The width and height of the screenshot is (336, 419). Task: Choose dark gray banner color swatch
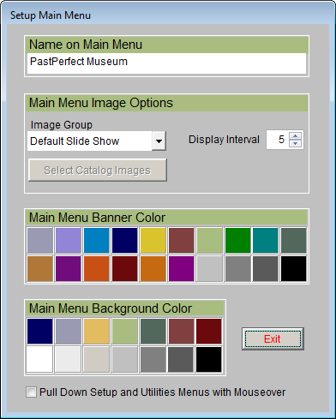(266, 269)
